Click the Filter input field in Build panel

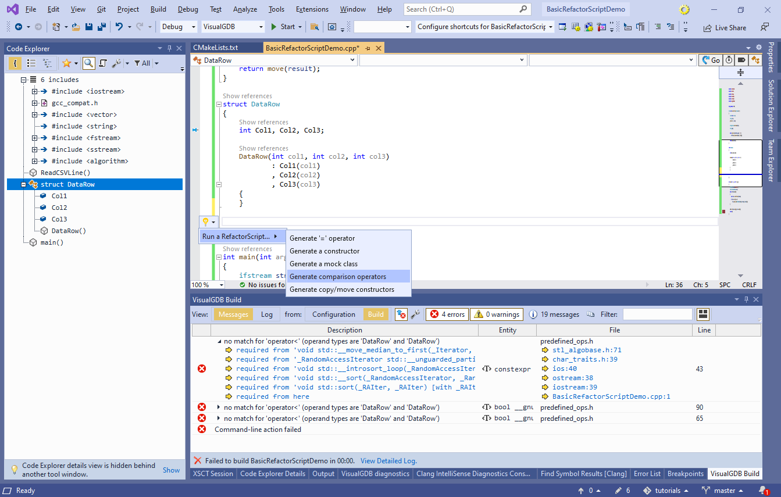(657, 314)
